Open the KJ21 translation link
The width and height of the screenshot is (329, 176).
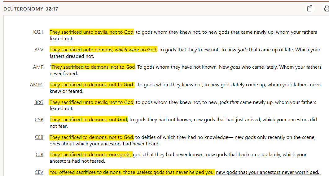click(x=38, y=32)
